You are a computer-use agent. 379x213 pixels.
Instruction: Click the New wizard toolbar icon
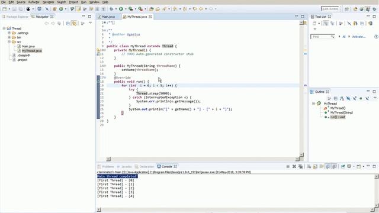tap(5, 9)
